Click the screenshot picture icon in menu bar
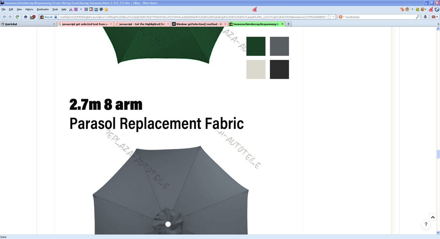 coord(91,9)
